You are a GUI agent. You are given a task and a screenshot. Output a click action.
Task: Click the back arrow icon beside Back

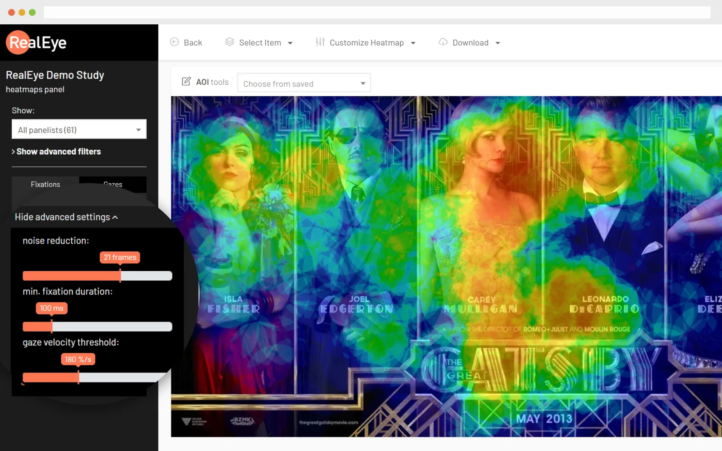(174, 42)
